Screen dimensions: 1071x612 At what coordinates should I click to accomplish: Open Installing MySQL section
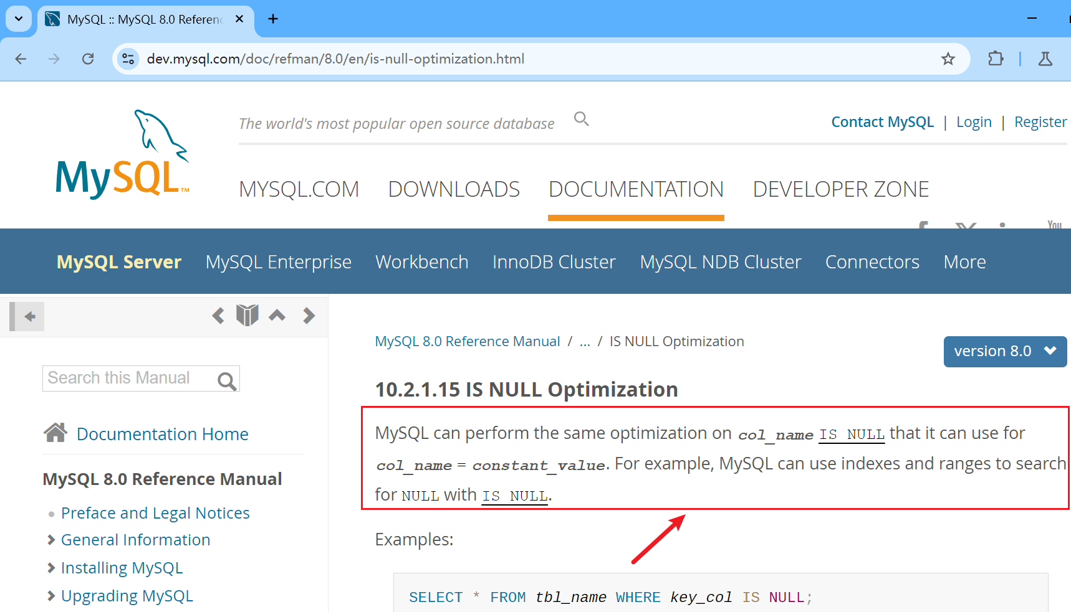(x=122, y=568)
